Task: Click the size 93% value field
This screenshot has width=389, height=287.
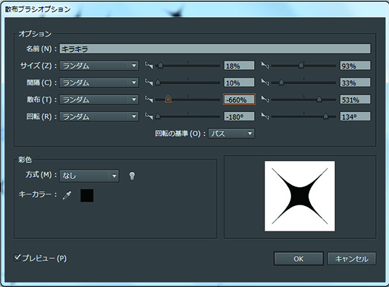Action: point(355,65)
